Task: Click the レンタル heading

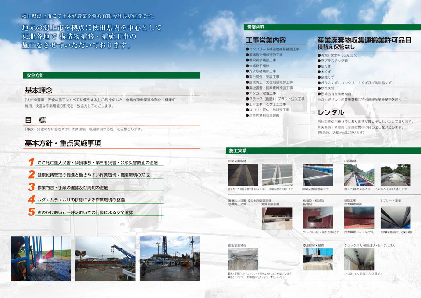Action: click(331, 113)
